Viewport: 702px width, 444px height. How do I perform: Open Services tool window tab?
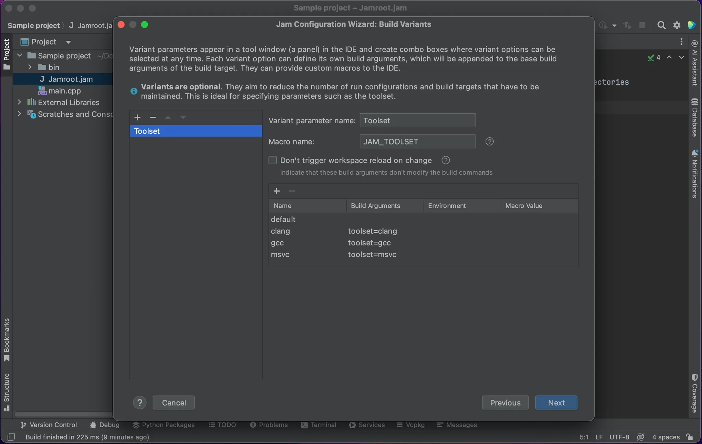[x=367, y=425]
